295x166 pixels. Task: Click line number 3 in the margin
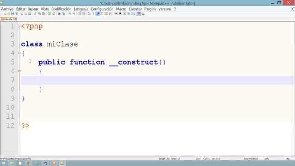[12, 44]
